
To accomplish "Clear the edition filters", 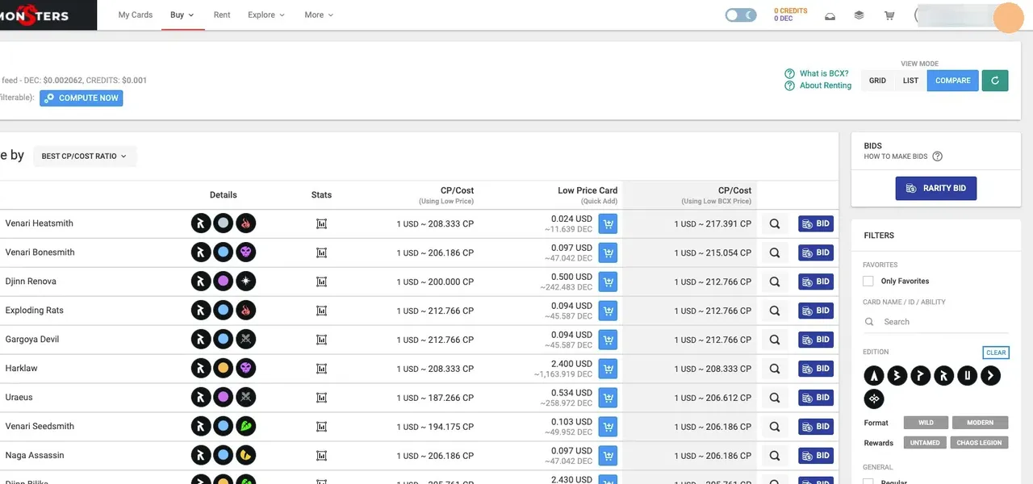I will tap(996, 353).
